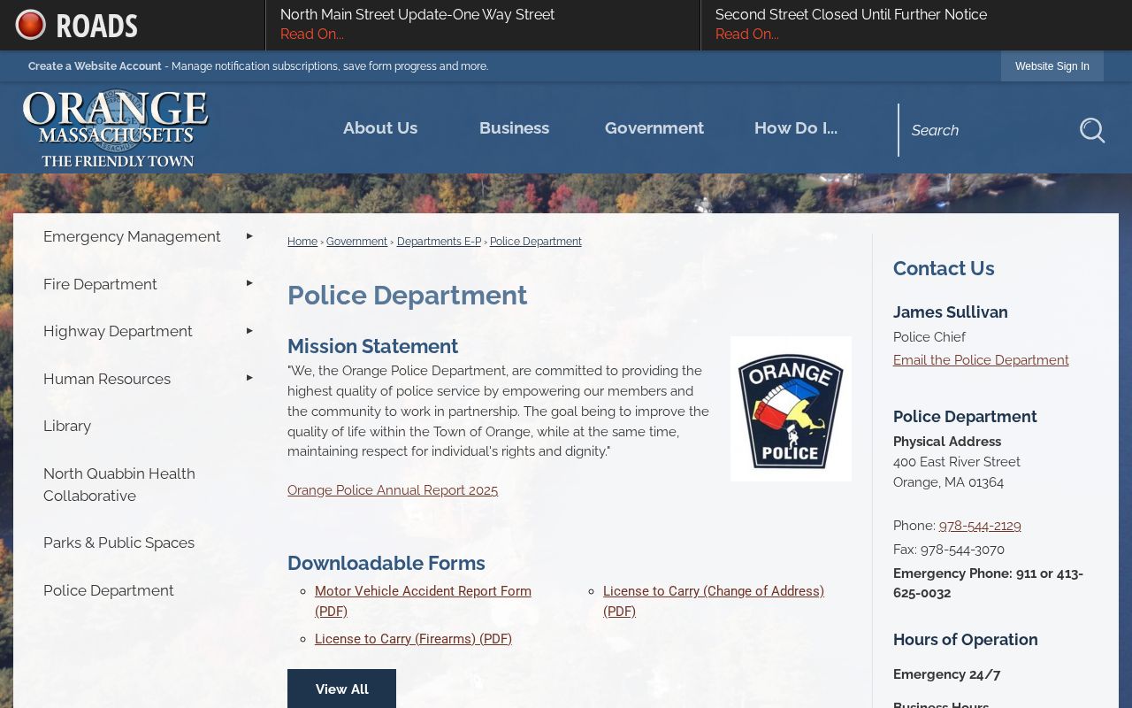Open the Orange Massachusetts town logo

coord(115,128)
